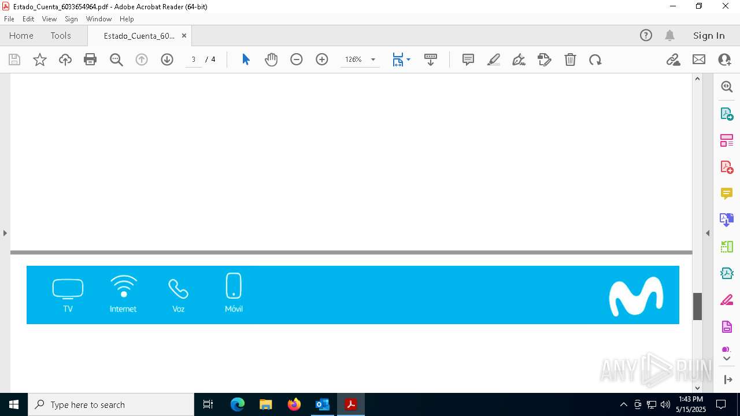Open the View menu
This screenshot has height=416, width=740.
(49, 19)
